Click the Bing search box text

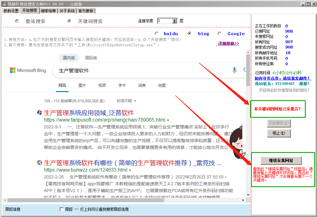(x=73, y=71)
